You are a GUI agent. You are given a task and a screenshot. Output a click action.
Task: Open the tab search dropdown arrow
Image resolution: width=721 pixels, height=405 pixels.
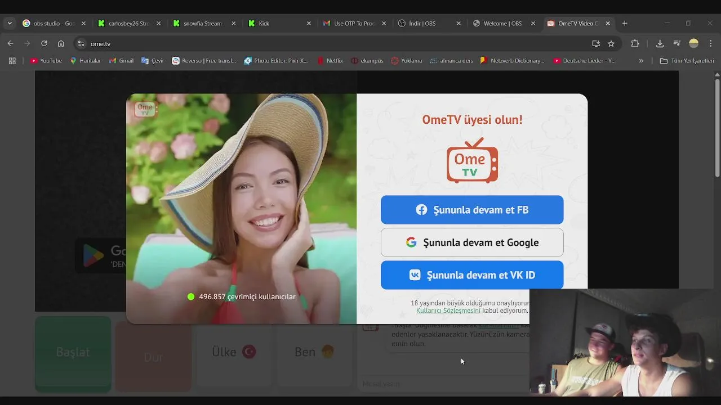[x=10, y=24]
